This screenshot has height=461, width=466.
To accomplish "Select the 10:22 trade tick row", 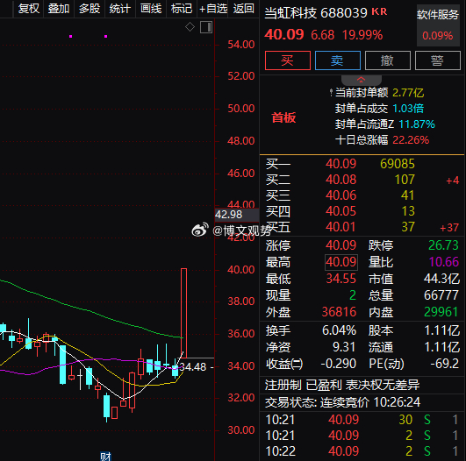I will pos(362,451).
